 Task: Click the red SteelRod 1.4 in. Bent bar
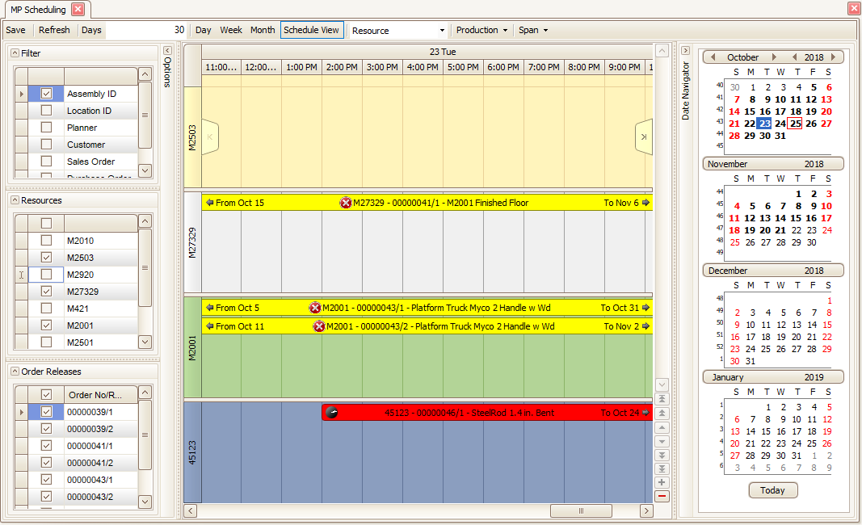(487, 413)
